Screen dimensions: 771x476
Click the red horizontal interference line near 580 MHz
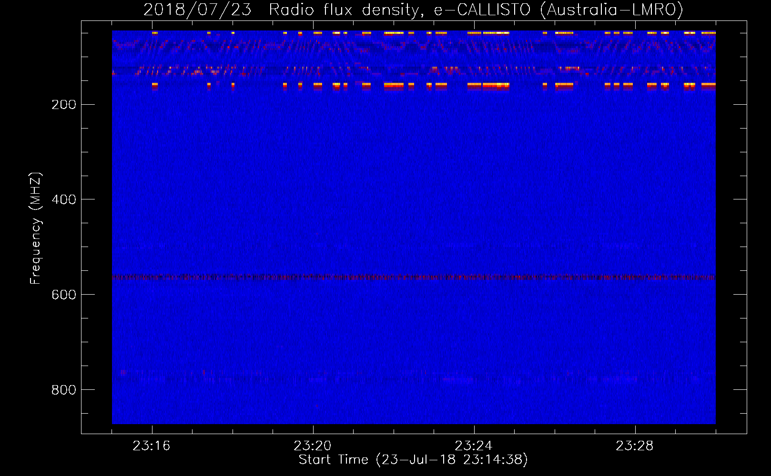(x=414, y=277)
